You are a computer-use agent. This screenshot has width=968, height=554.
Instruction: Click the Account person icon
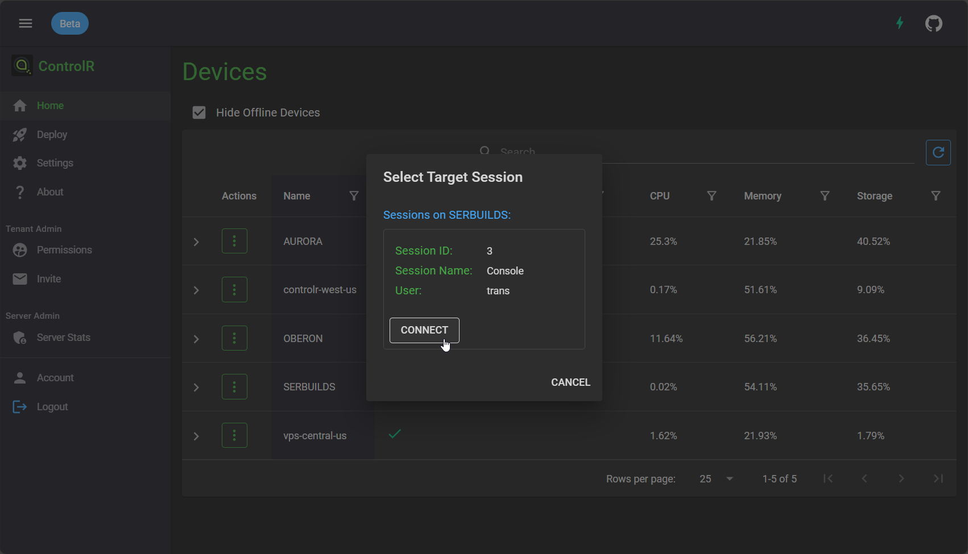pos(20,378)
